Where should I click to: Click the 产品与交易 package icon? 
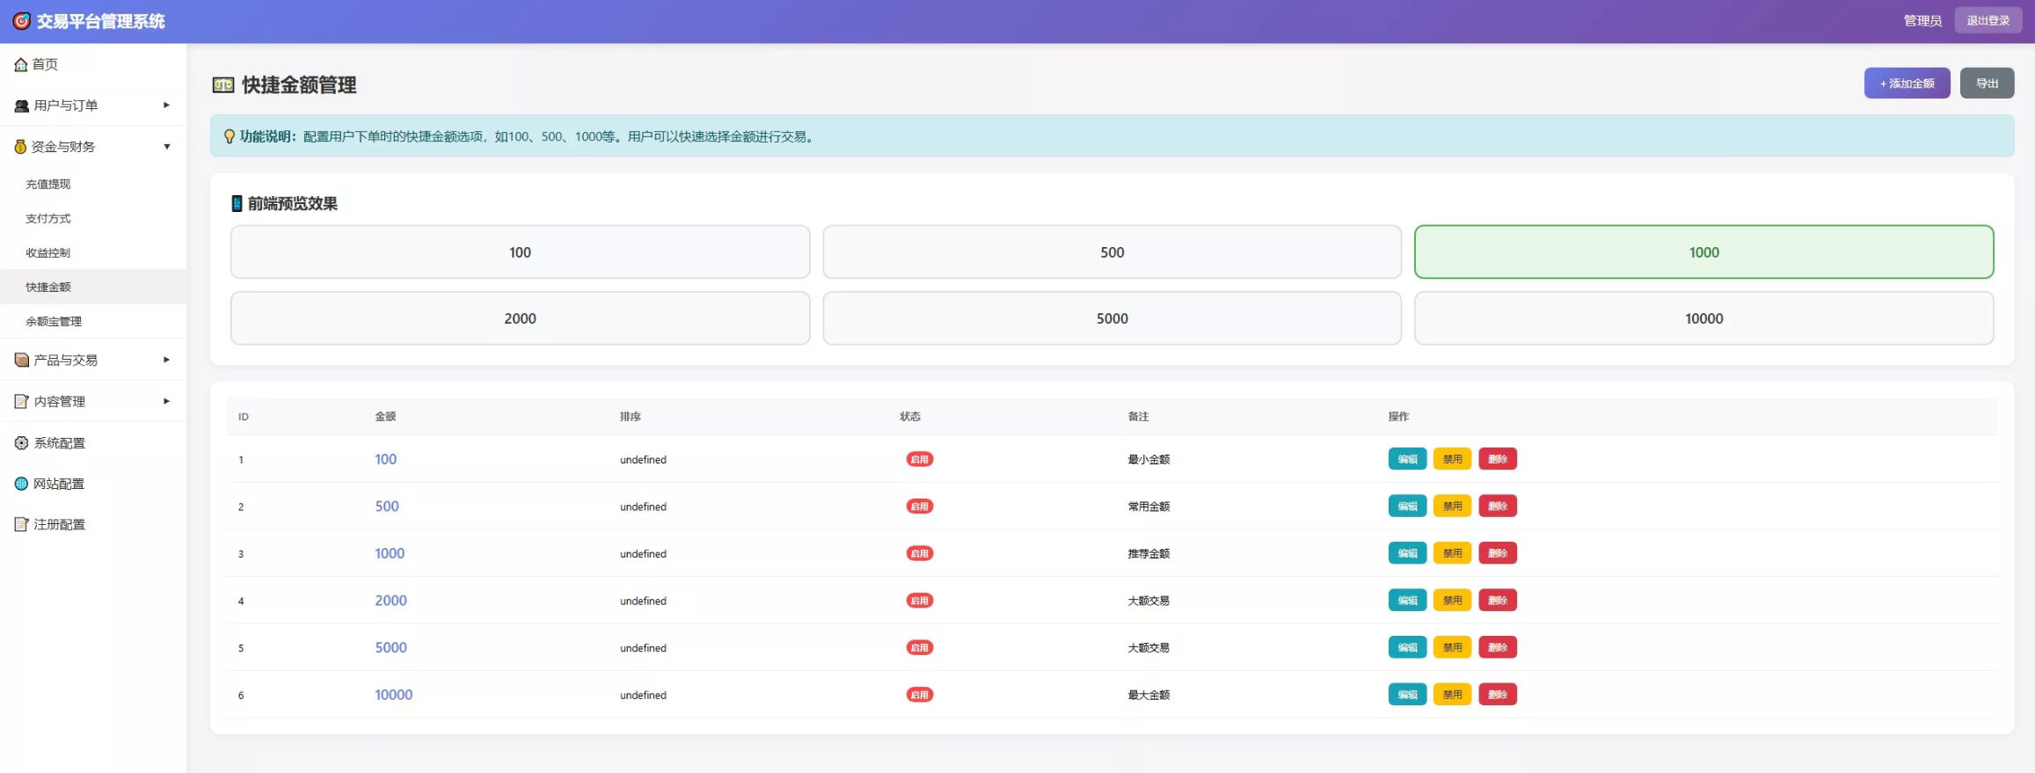[22, 360]
